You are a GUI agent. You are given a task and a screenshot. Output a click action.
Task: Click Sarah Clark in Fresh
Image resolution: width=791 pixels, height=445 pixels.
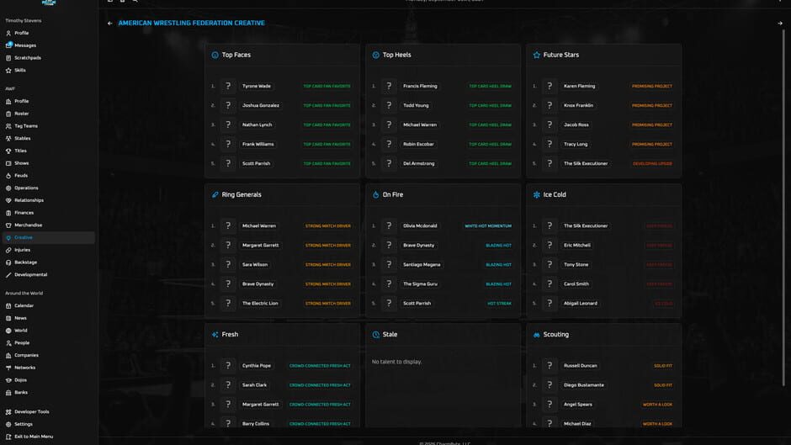[x=254, y=385]
